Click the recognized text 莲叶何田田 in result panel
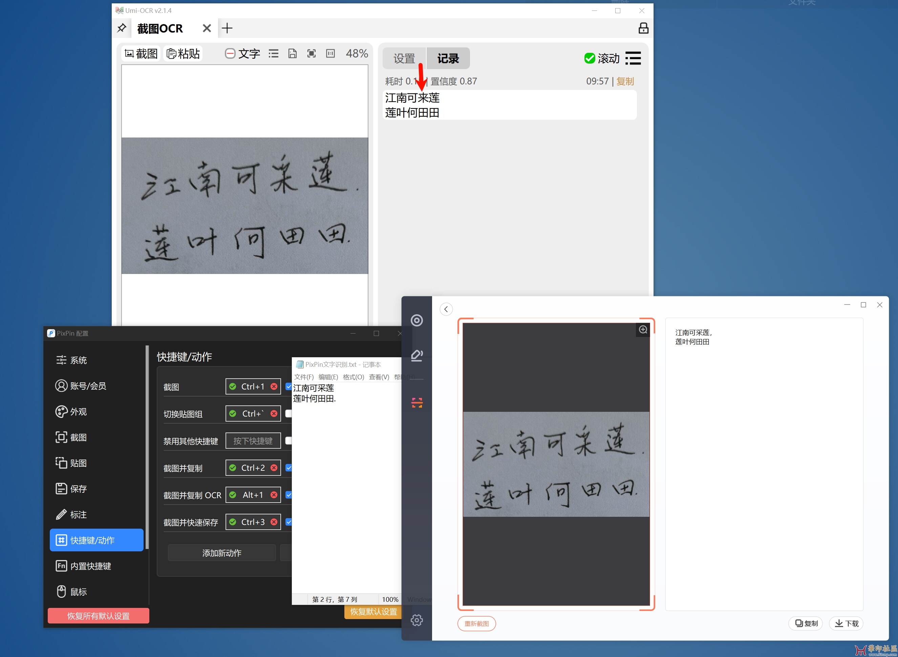This screenshot has width=898, height=657. click(x=692, y=342)
